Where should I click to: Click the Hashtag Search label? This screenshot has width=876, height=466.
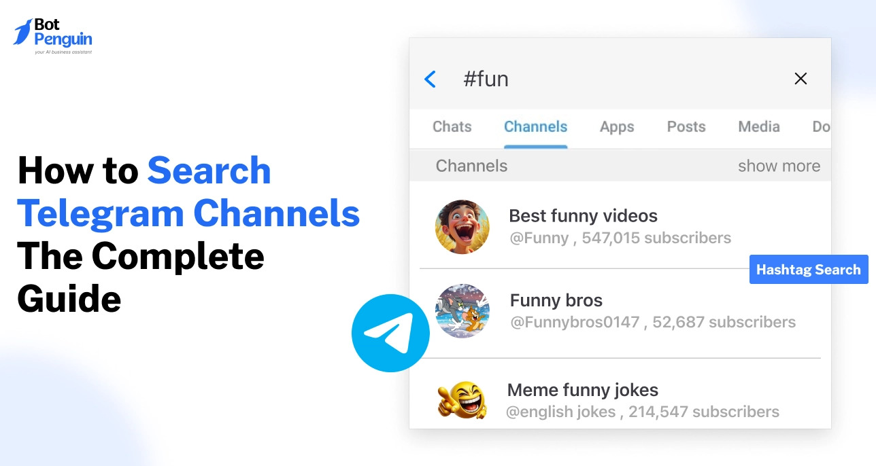[809, 269]
